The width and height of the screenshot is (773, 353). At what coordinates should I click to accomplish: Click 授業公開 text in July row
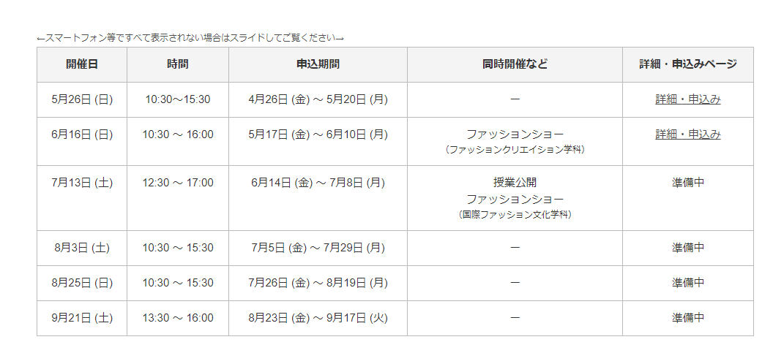coord(515,183)
